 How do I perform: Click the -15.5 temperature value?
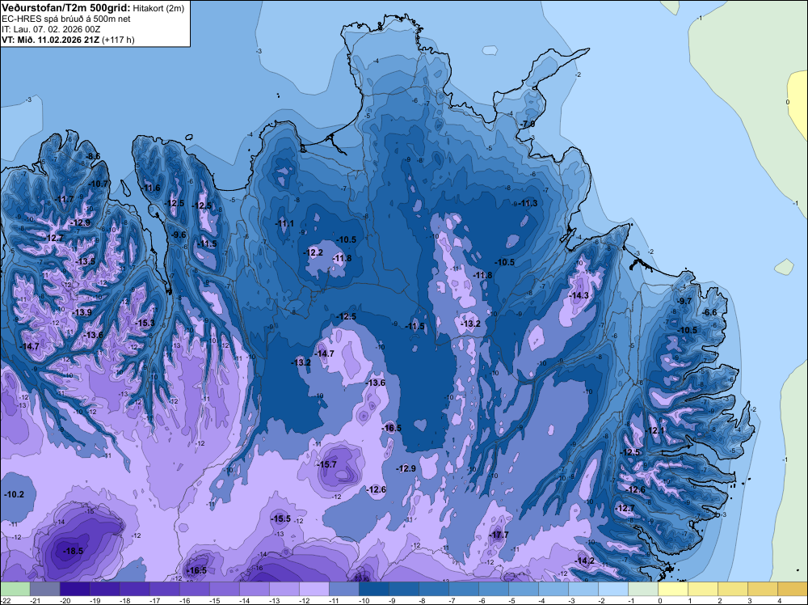[x=281, y=519]
